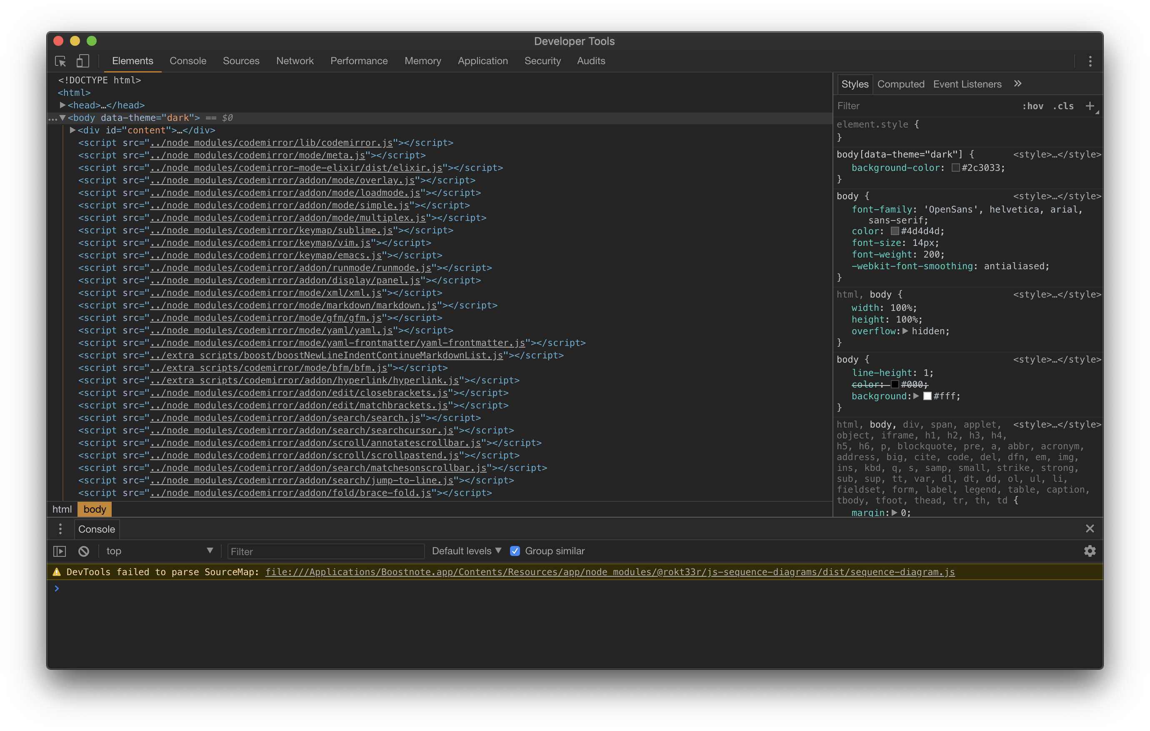
Task: Toggle the device toolbar icon
Action: (83, 61)
